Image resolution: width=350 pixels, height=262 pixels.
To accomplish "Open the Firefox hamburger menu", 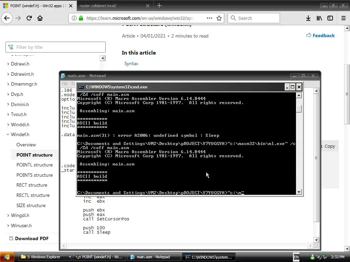I will click(344, 18).
